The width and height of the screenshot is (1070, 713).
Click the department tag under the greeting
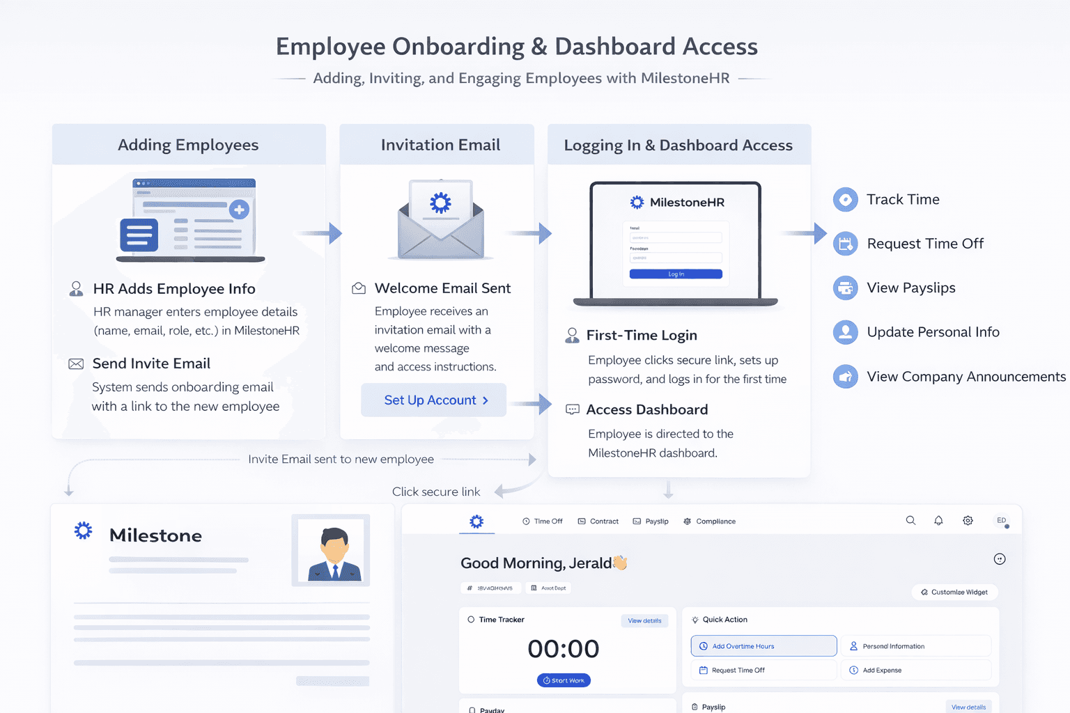tap(548, 588)
